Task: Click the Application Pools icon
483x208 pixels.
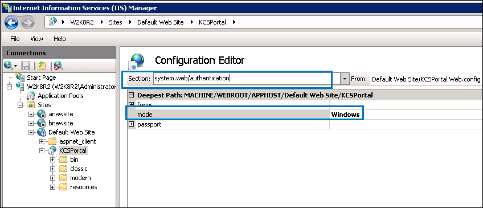Action: [x=31, y=96]
